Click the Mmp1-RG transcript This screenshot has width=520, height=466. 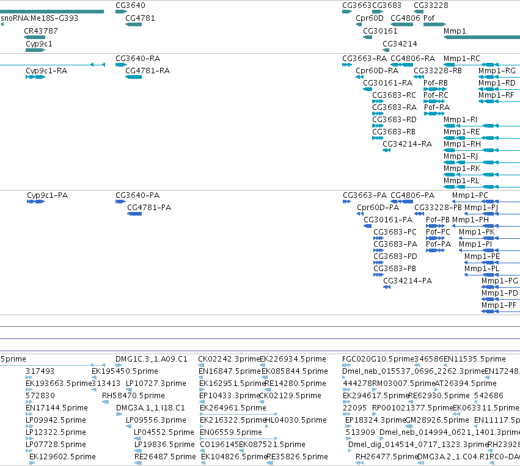point(499,77)
